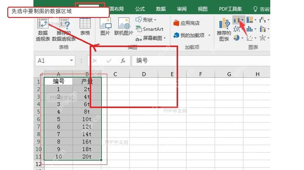304x170 pixels.
Task: Confirm entry with the formula bar checkmark
Action: [109, 61]
